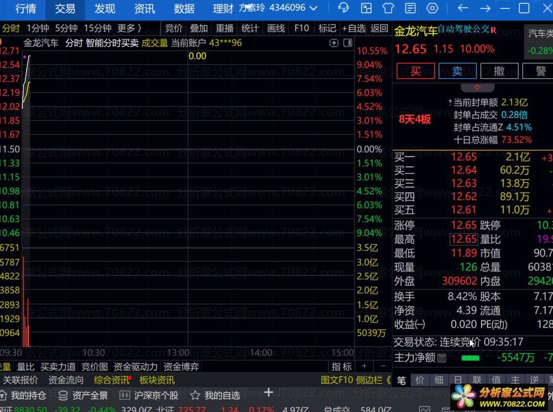553x412 pixels.
Task: Select the 分时 chart tab
Action: click(11, 28)
